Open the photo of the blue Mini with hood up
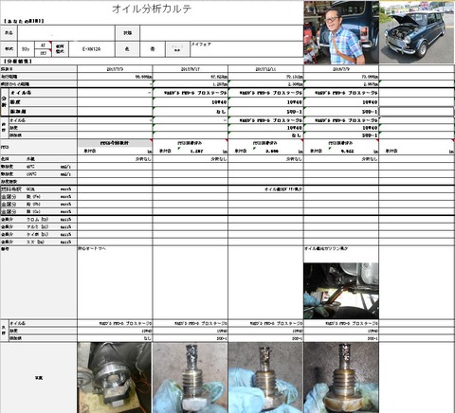This screenshot has width=455, height=413. click(x=417, y=32)
